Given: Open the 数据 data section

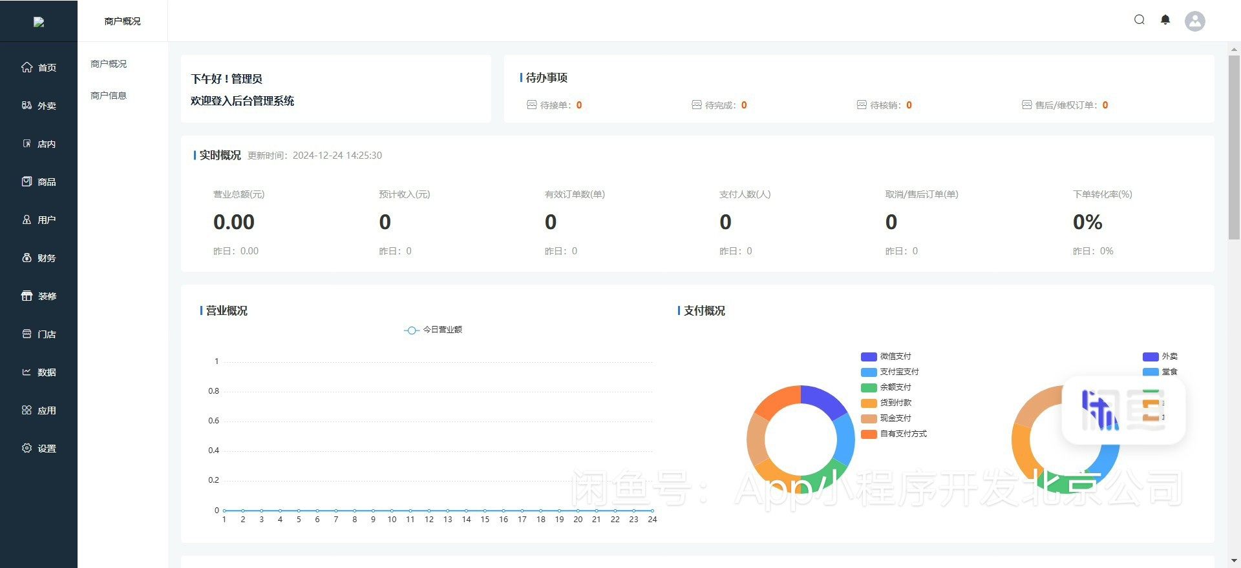Looking at the screenshot, I should (39, 372).
